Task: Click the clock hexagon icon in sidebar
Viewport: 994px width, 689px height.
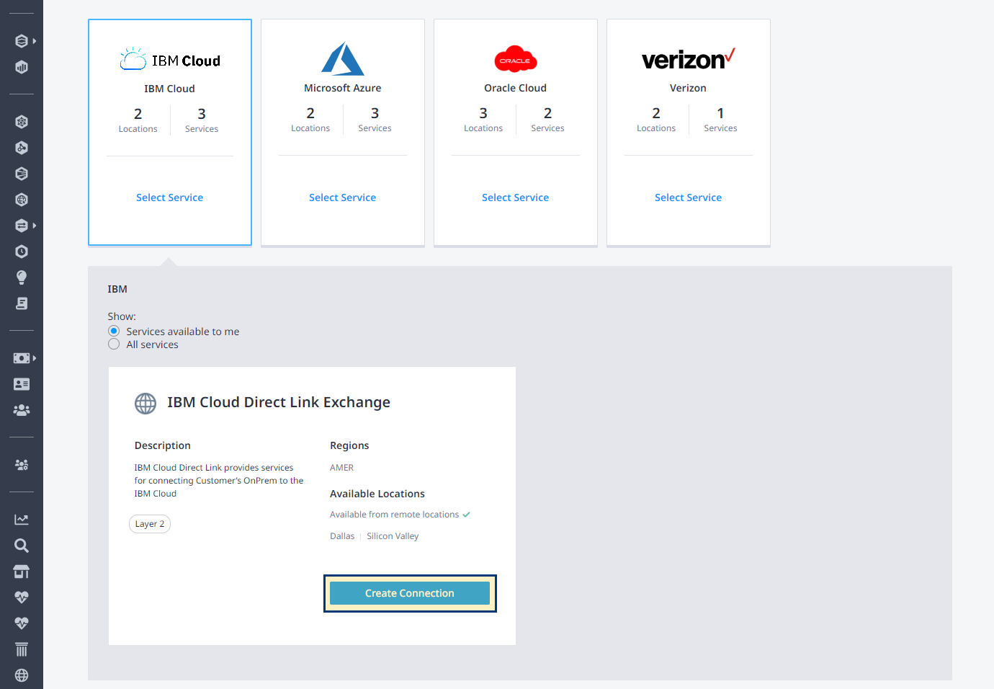Action: pos(22,252)
